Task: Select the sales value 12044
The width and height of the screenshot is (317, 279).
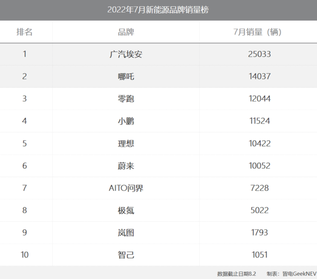Action: coord(260,99)
